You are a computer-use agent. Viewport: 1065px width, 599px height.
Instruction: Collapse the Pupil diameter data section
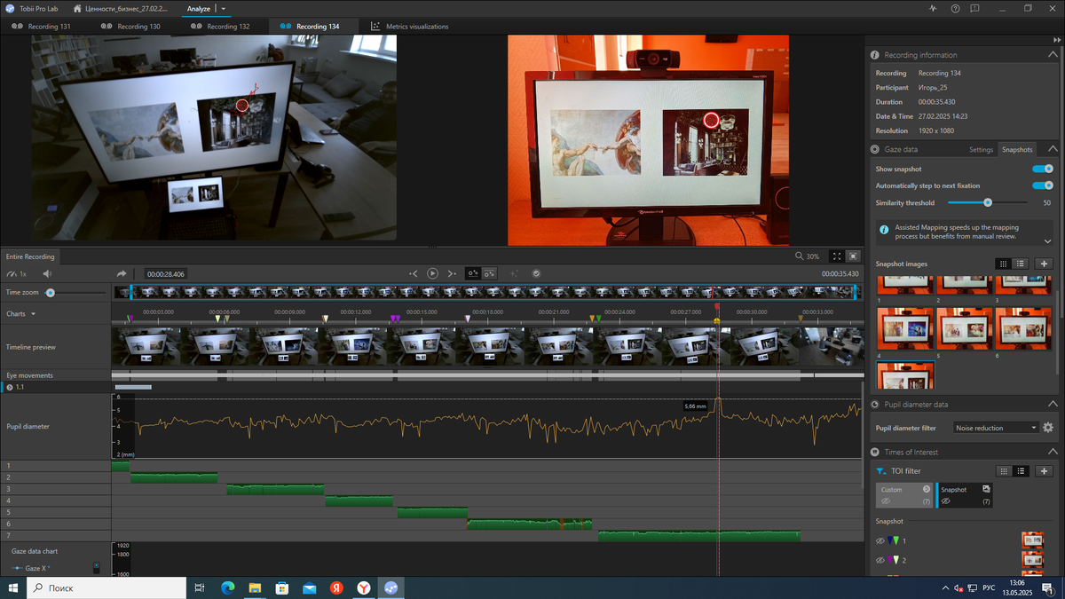tap(1053, 404)
